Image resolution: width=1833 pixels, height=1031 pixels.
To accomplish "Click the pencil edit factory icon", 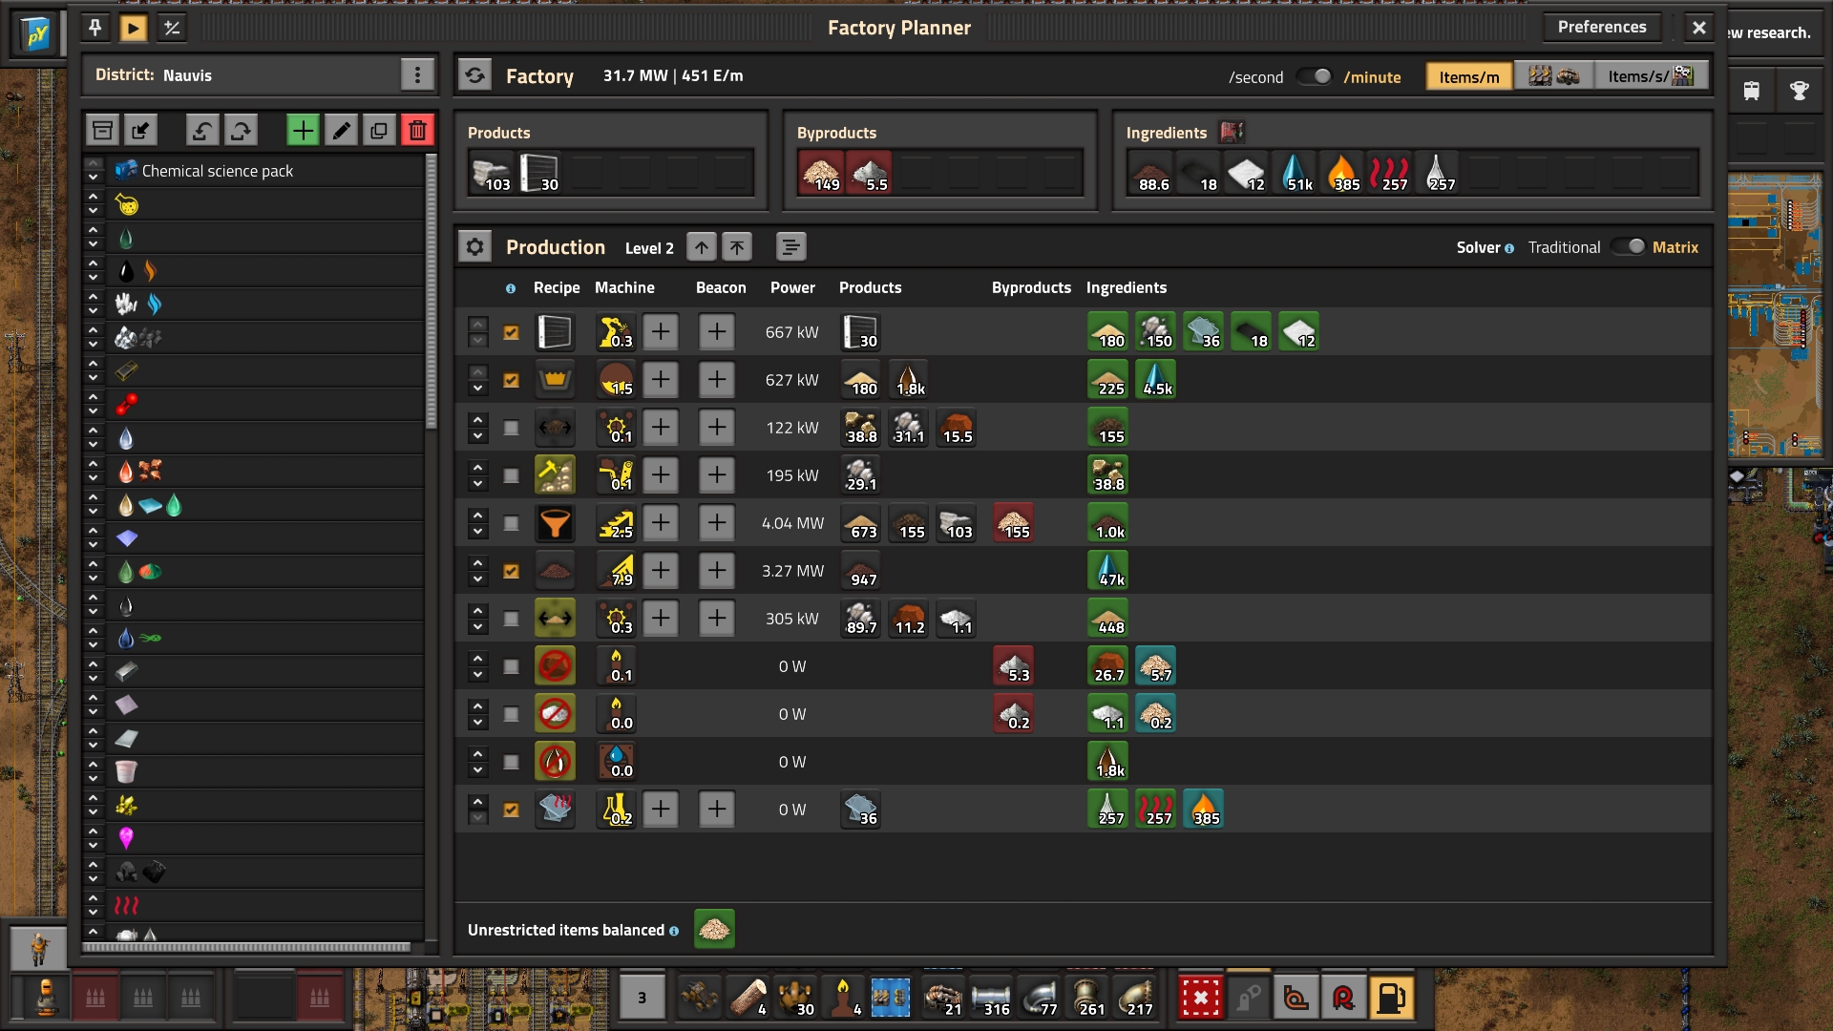I will coord(341,131).
